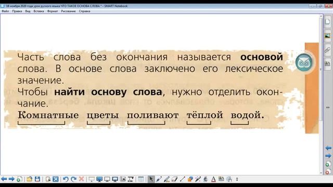Screen dimensions: 333x187
Task: Select the Line tool
Action: 182,179
